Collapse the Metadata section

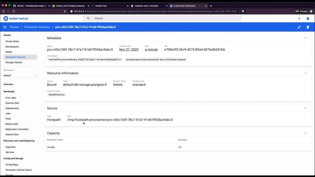click(x=305, y=38)
